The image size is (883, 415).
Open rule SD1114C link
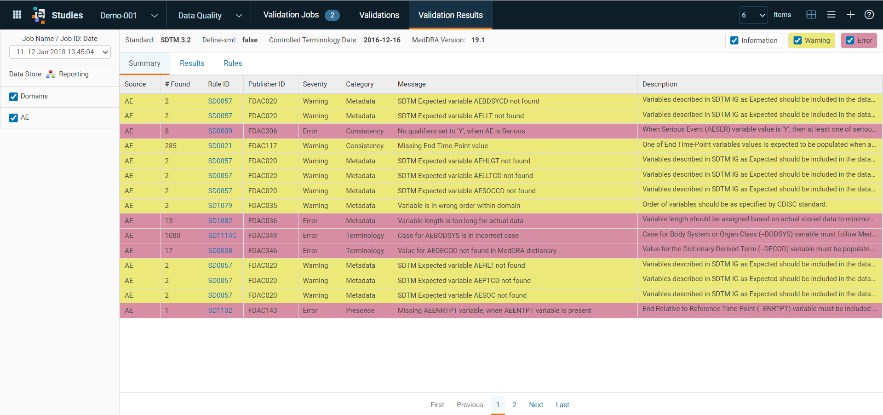click(222, 236)
